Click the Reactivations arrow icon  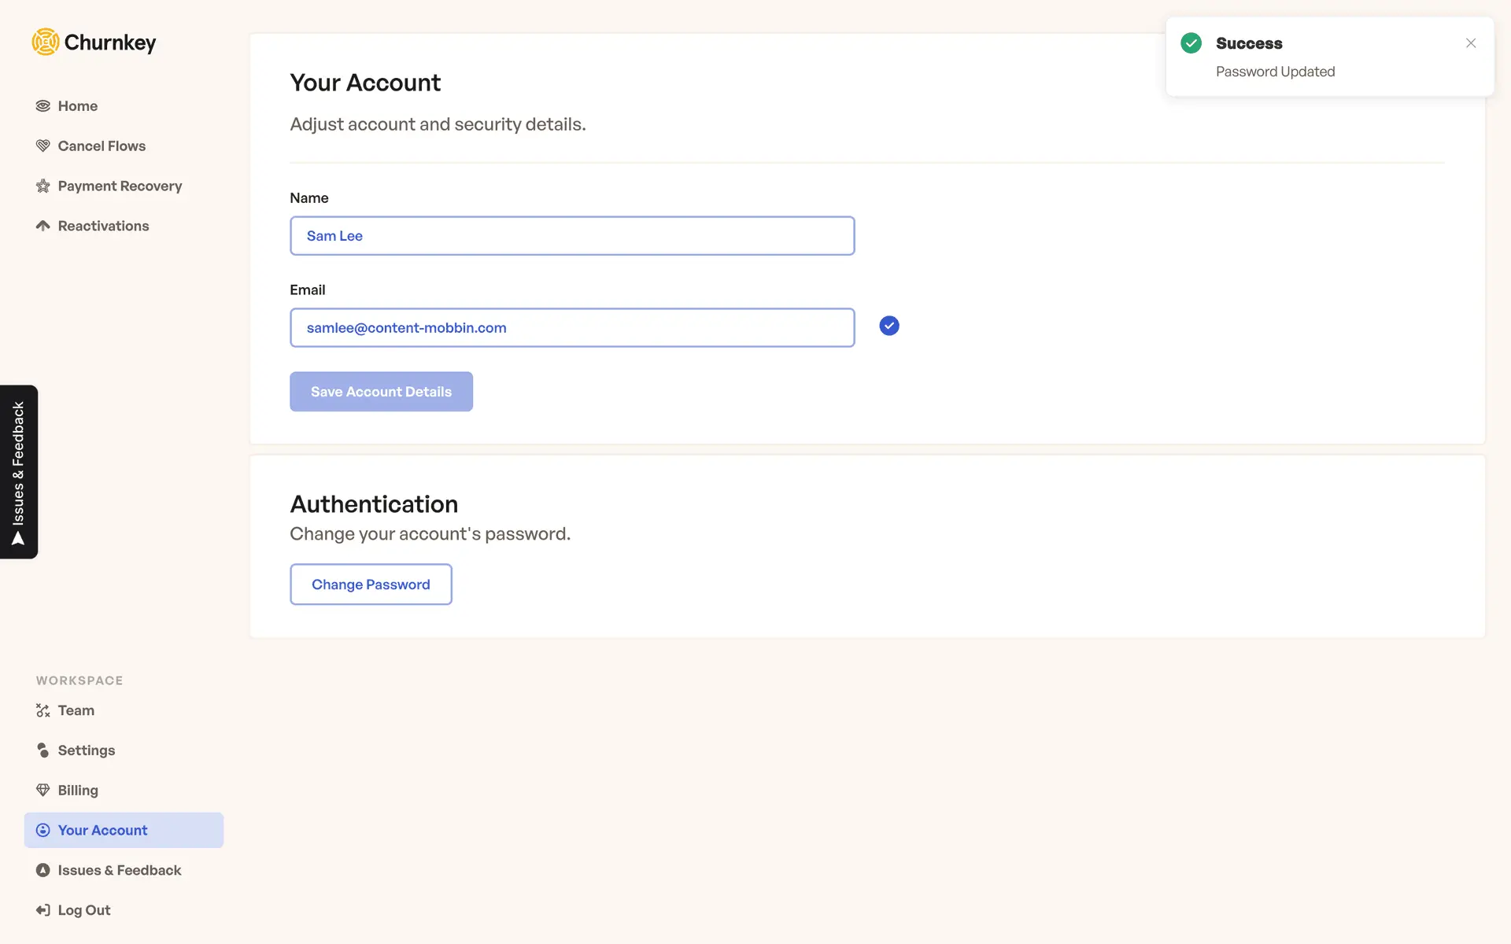(43, 227)
